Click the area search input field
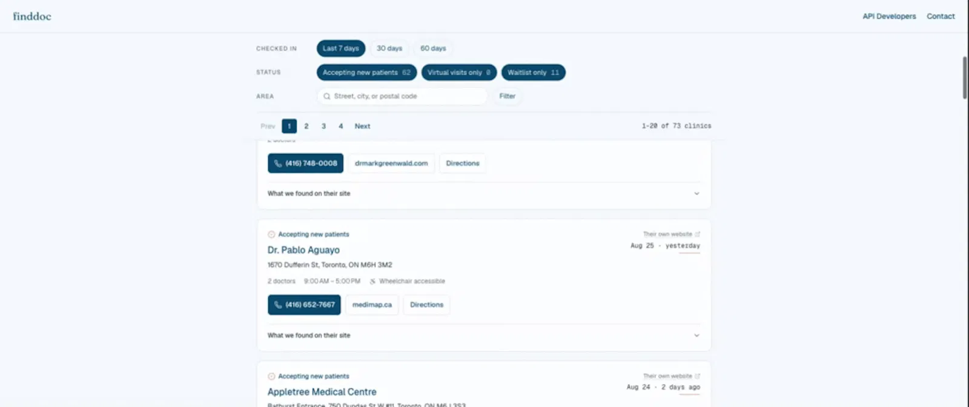This screenshot has width=969, height=407. click(x=402, y=96)
